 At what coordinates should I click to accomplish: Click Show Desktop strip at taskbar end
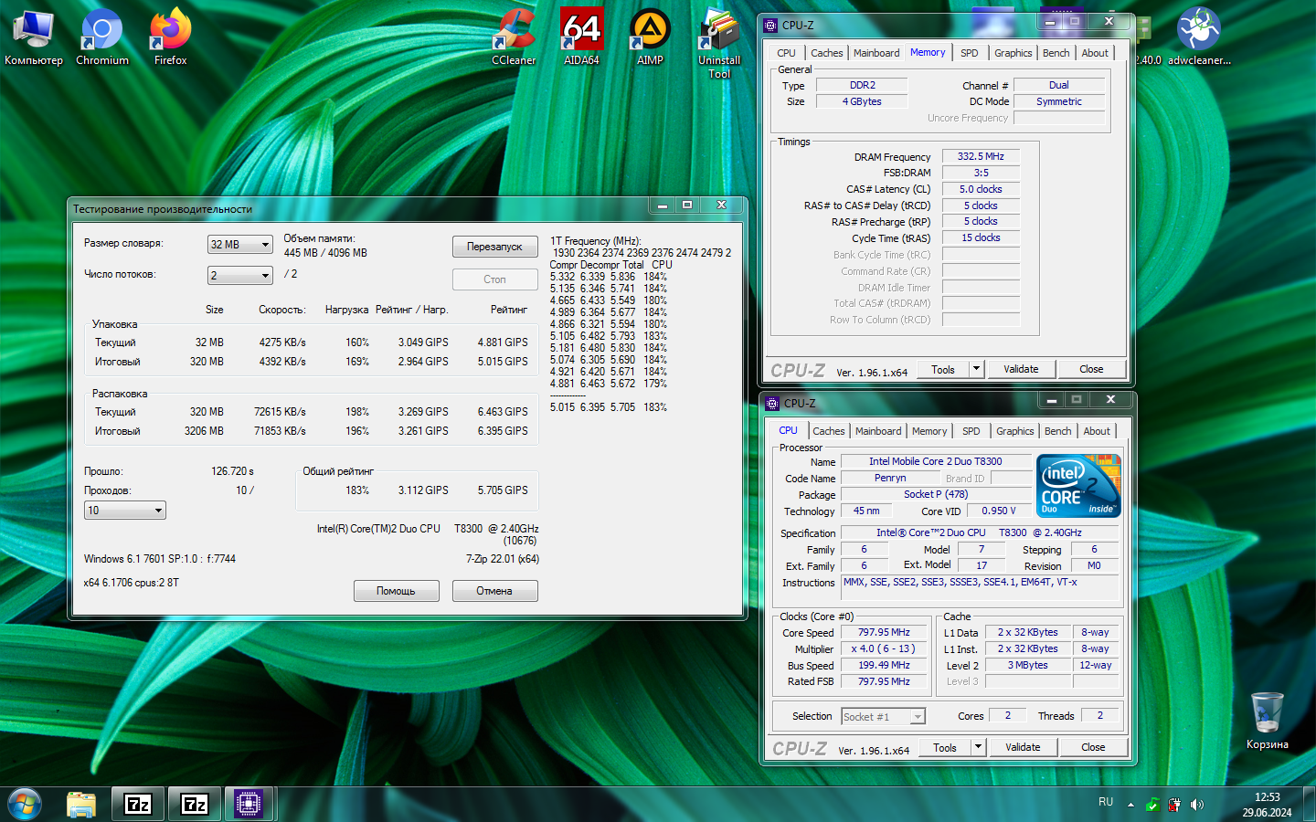tap(1310, 804)
